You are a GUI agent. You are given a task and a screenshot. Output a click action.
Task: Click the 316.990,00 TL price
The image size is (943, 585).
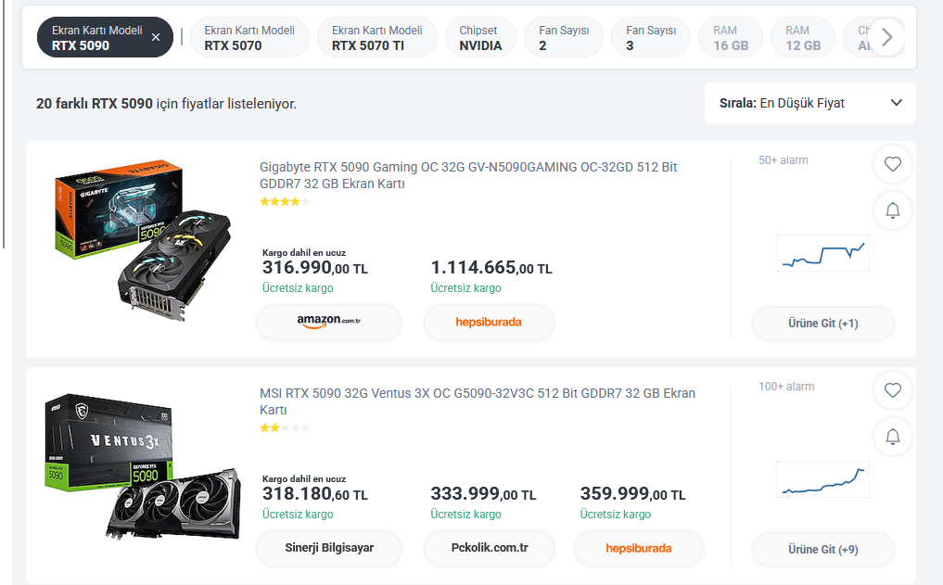click(315, 268)
